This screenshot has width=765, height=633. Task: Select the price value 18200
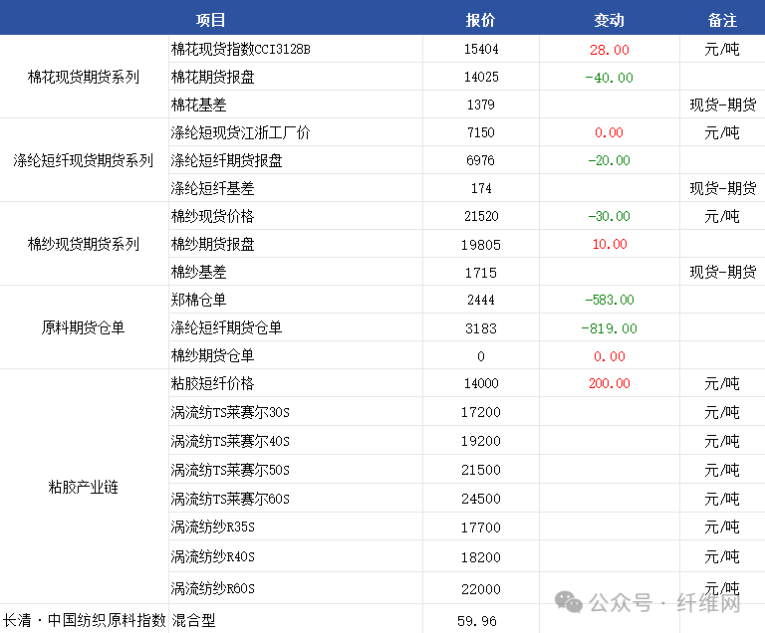pos(481,557)
